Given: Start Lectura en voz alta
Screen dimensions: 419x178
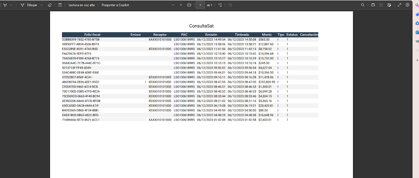Looking at the screenshot, I should (x=82, y=5).
